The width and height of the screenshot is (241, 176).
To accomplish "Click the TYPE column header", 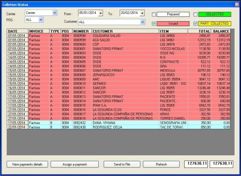I will coord(55,31).
